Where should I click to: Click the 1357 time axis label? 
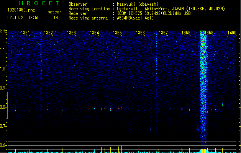163,33
